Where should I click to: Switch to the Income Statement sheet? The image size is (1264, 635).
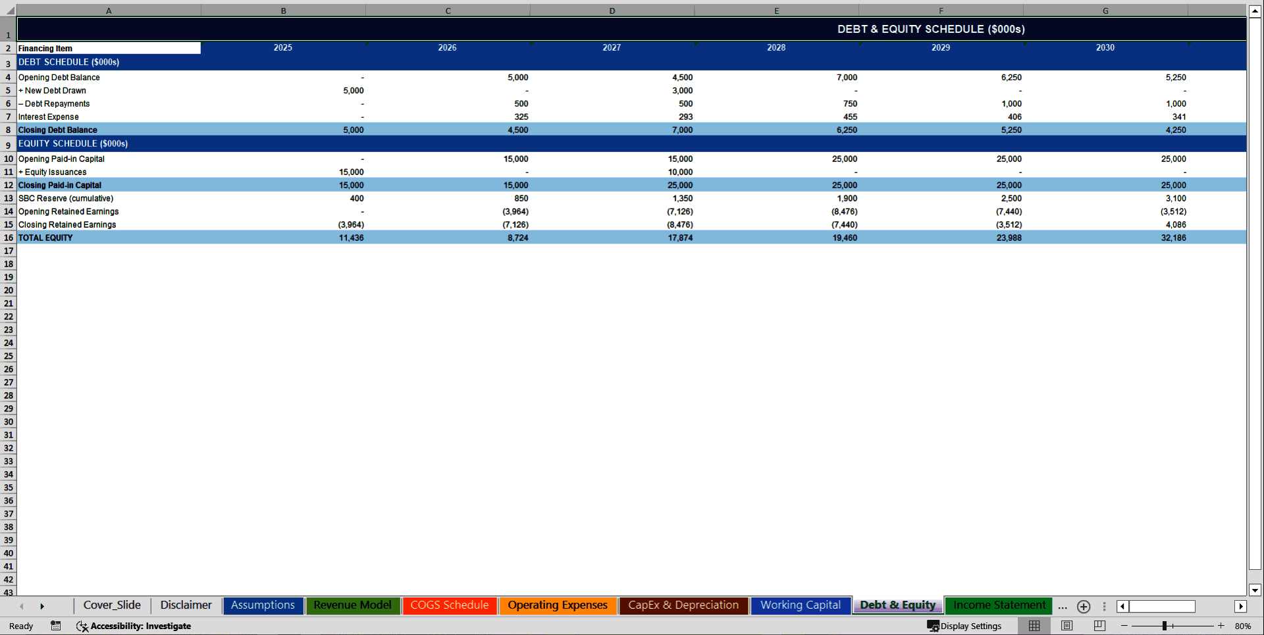coord(998,605)
